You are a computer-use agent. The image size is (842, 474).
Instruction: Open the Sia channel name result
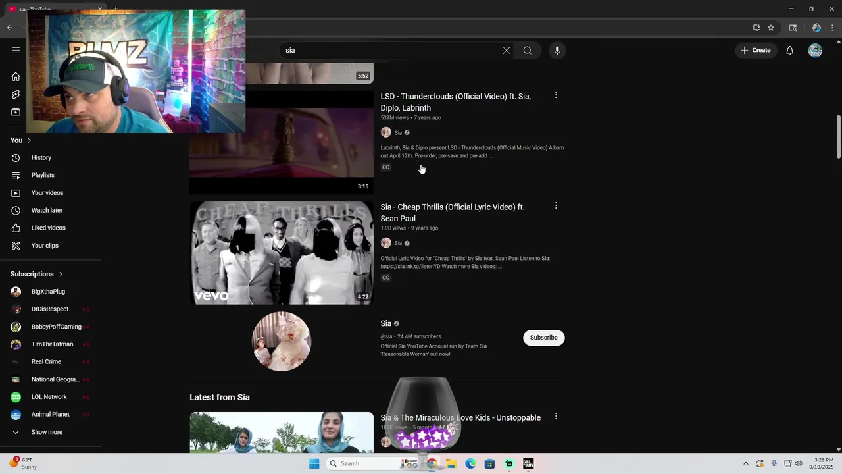[x=385, y=323]
